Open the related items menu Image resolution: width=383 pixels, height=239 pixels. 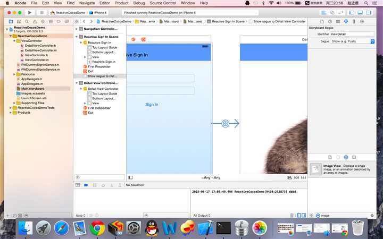[x=77, y=21]
